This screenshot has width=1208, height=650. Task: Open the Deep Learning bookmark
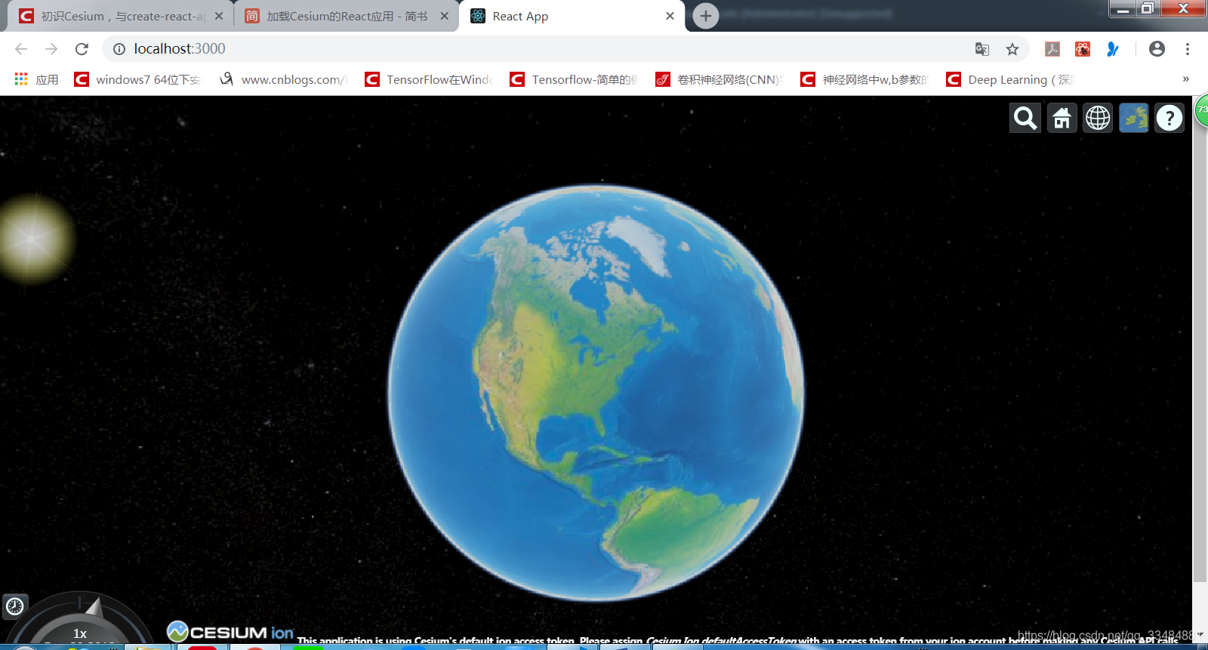click(x=1011, y=79)
